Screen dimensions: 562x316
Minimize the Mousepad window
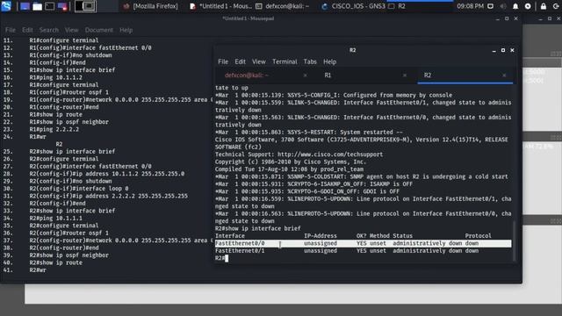[x=498, y=18]
